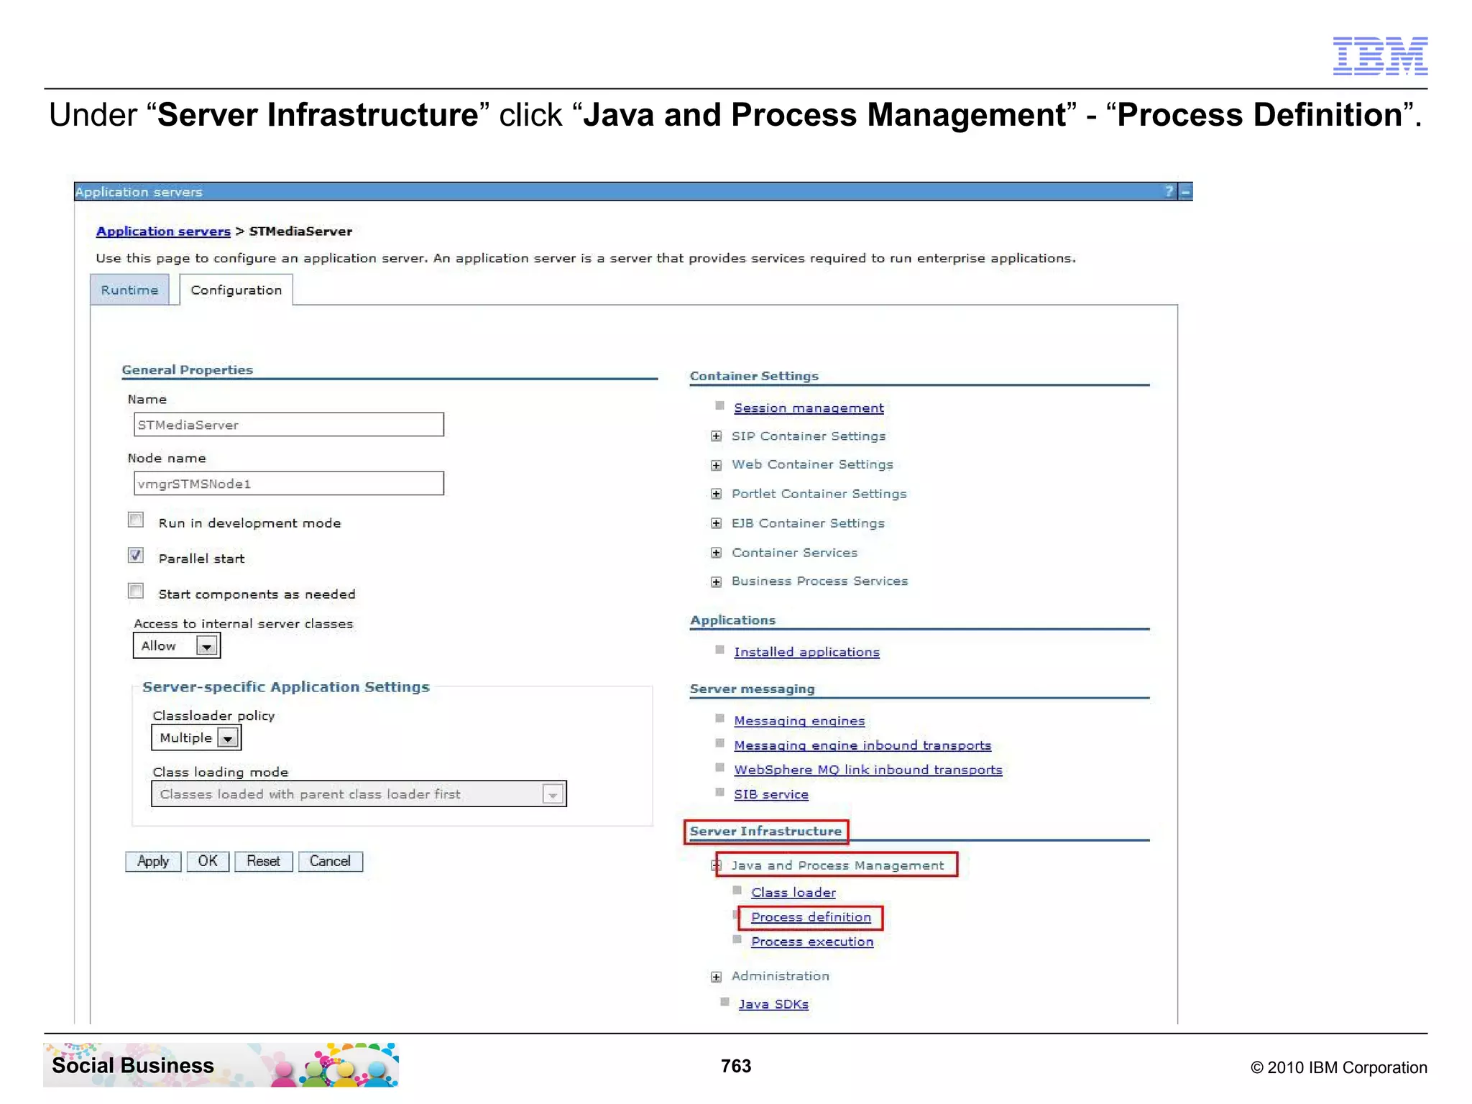1472x1104 pixels.
Task: Click the Node name field
Action: pos(288,483)
